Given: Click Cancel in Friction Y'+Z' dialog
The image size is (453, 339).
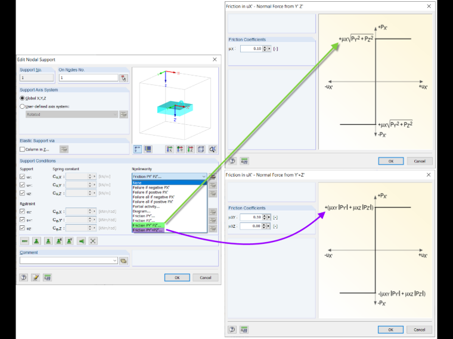Looking at the screenshot, I should (419, 329).
